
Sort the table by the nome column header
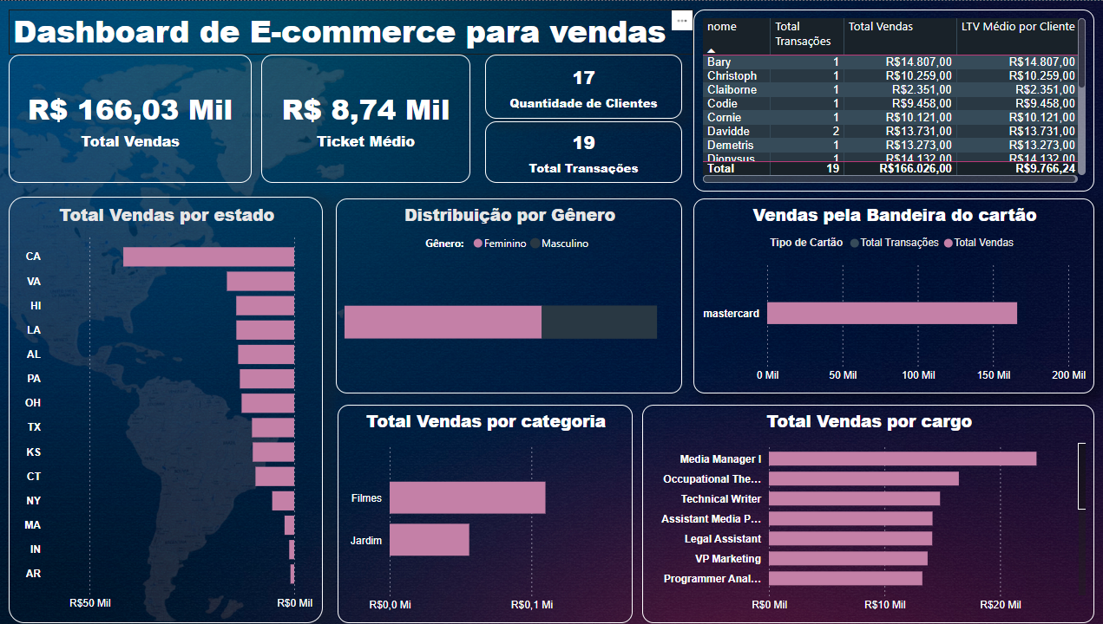pyautogui.click(x=721, y=27)
